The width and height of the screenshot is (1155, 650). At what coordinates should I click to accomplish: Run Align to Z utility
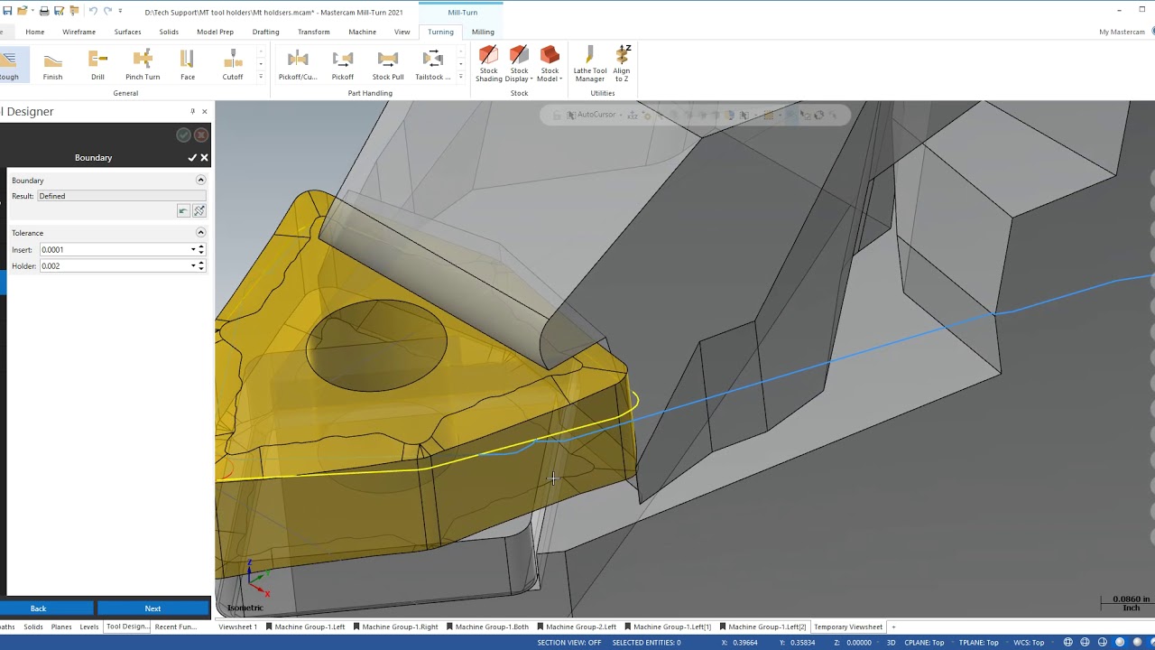(622, 65)
